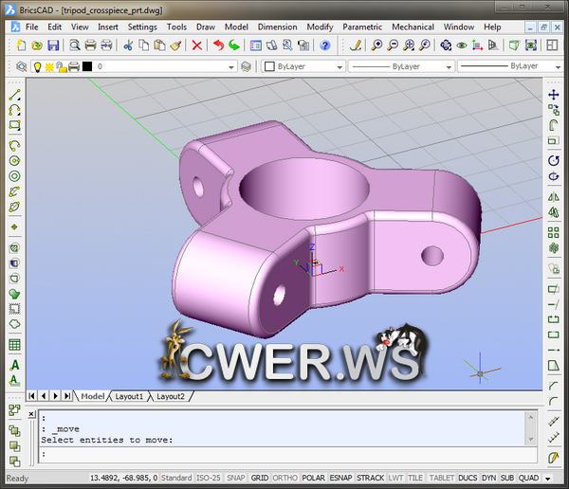Click the red Delete X icon
Screen dimensions: 569x489
point(197,45)
